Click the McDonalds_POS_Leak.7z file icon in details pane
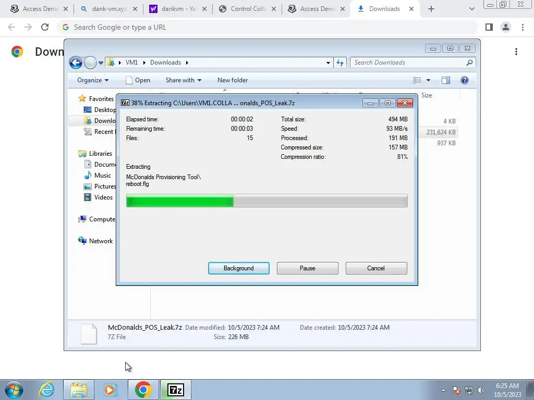534x400 pixels. (89, 333)
